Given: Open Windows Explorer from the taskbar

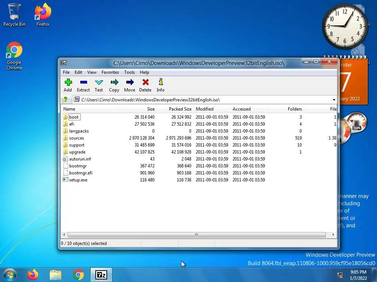Looking at the screenshot, I should pos(56,275).
